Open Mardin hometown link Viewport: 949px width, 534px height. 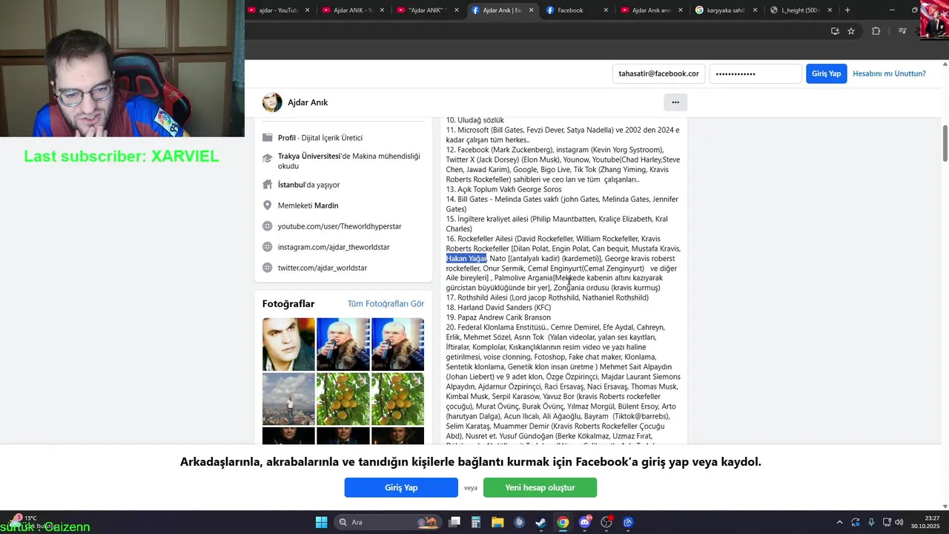pos(326,205)
